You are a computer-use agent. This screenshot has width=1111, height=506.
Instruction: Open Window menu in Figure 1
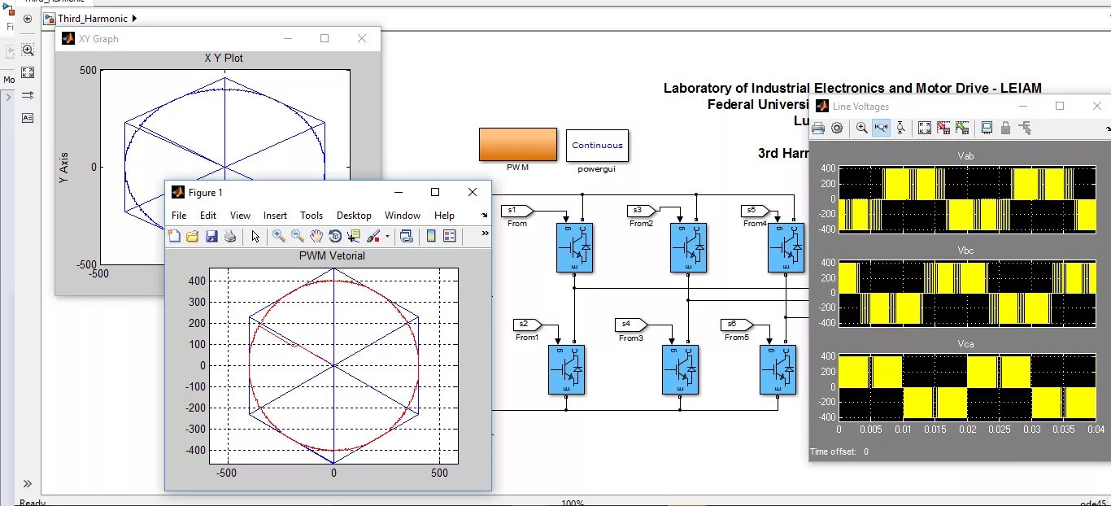click(x=403, y=216)
